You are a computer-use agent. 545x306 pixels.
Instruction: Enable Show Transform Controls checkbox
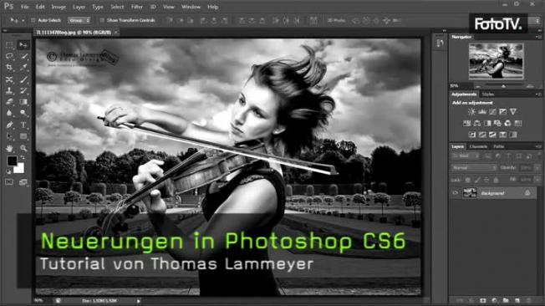102,21
